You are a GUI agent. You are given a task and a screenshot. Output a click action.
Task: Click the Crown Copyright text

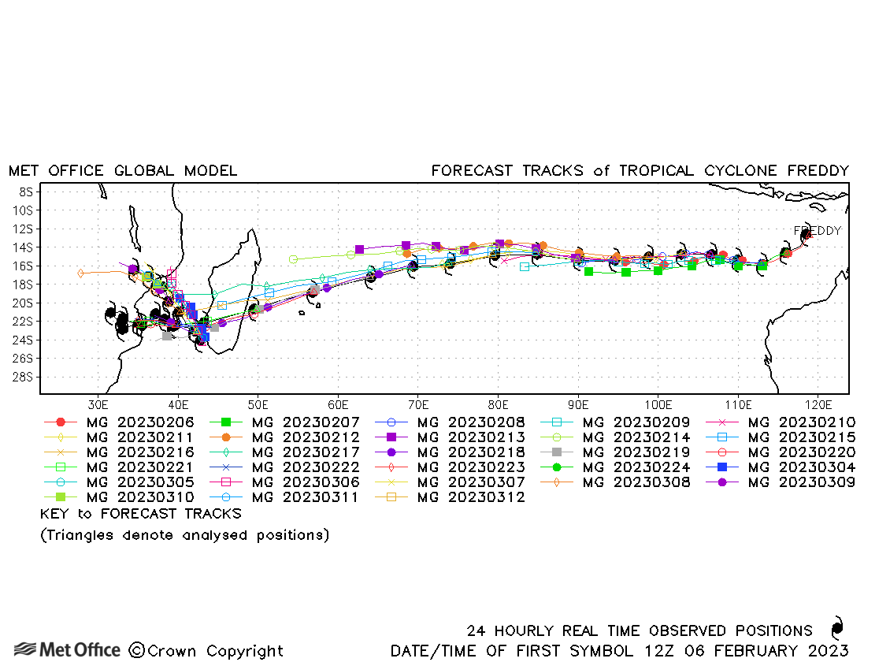tap(215, 651)
